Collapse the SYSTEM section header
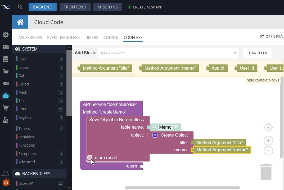Image resolution: width=284 pixels, height=190 pixels. coord(39,49)
